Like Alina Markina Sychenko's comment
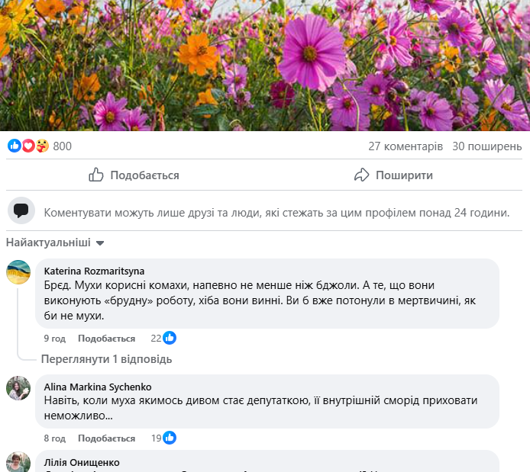530x472 pixels. (x=106, y=438)
